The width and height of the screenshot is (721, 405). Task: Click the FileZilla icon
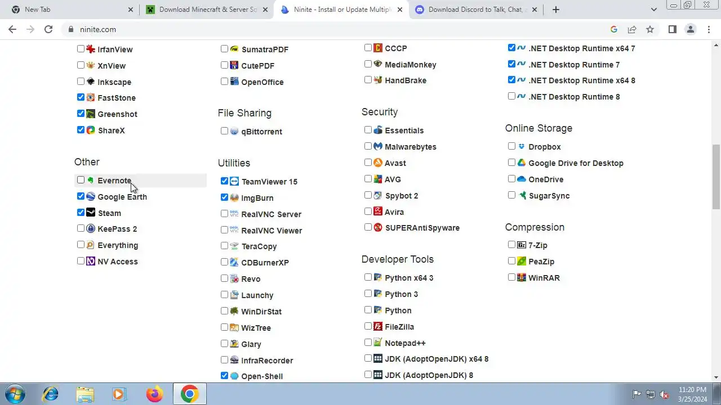(x=378, y=326)
